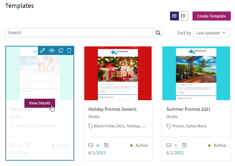
Task: Open Holiday Promos Generic thumbnail
Action: click(118, 73)
